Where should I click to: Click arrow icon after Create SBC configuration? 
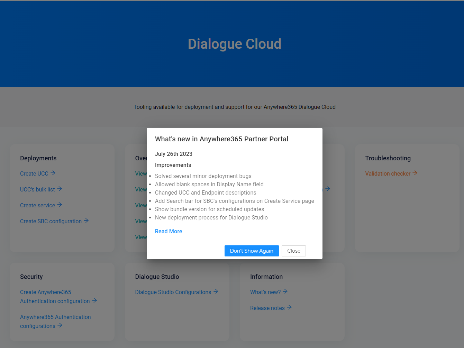(86, 221)
